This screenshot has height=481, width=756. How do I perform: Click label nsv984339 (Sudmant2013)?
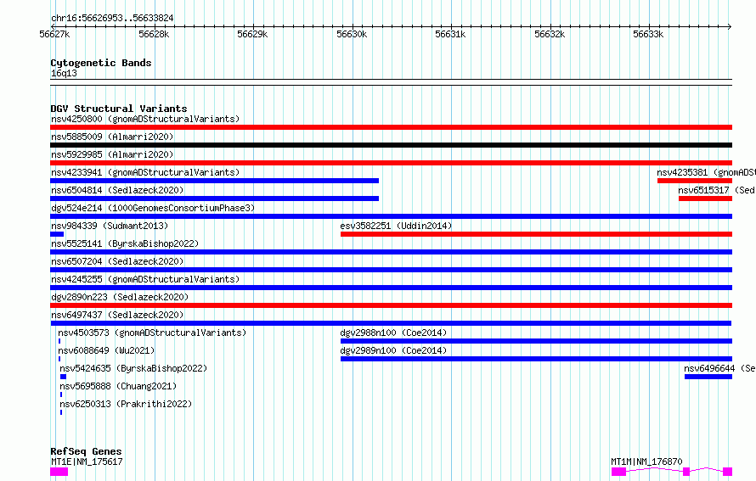click(x=110, y=226)
